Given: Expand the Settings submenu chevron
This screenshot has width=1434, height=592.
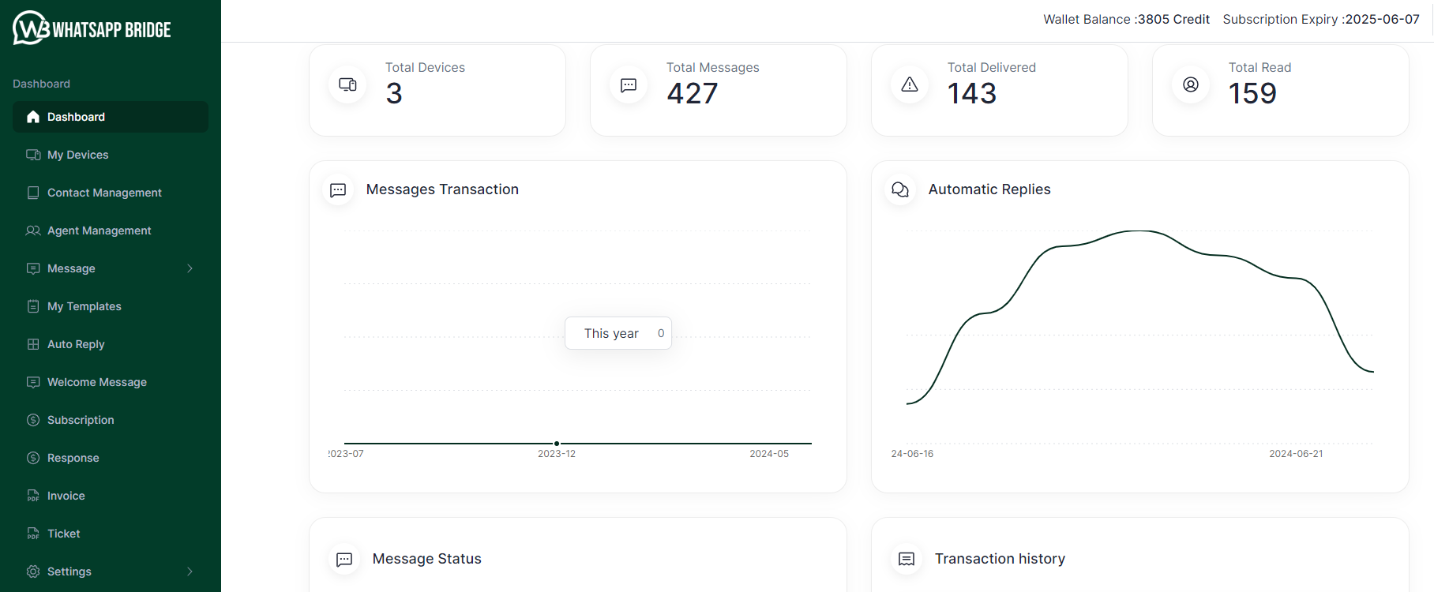Looking at the screenshot, I should (190, 571).
